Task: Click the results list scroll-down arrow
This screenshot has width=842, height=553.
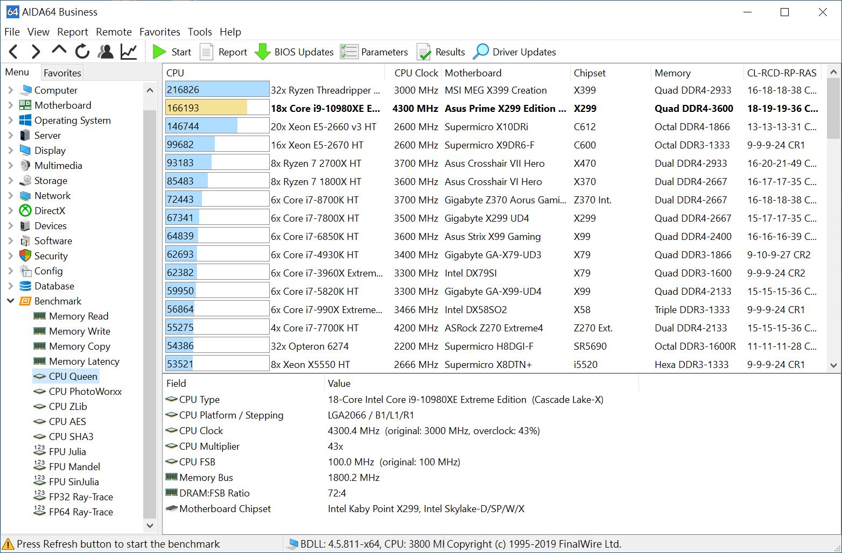Action: (x=833, y=365)
